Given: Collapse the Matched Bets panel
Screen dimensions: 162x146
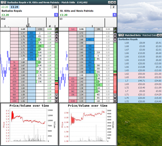Looking at the screenshot, I should pyautogui.click(x=120, y=35).
